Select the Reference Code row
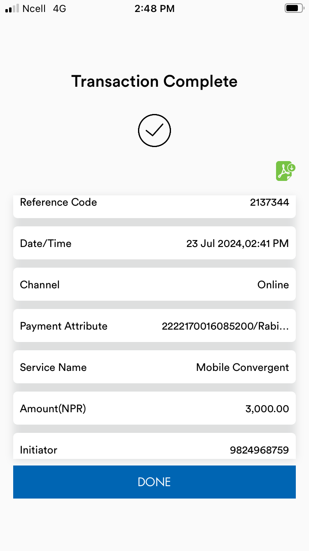This screenshot has width=309, height=551. point(154,206)
